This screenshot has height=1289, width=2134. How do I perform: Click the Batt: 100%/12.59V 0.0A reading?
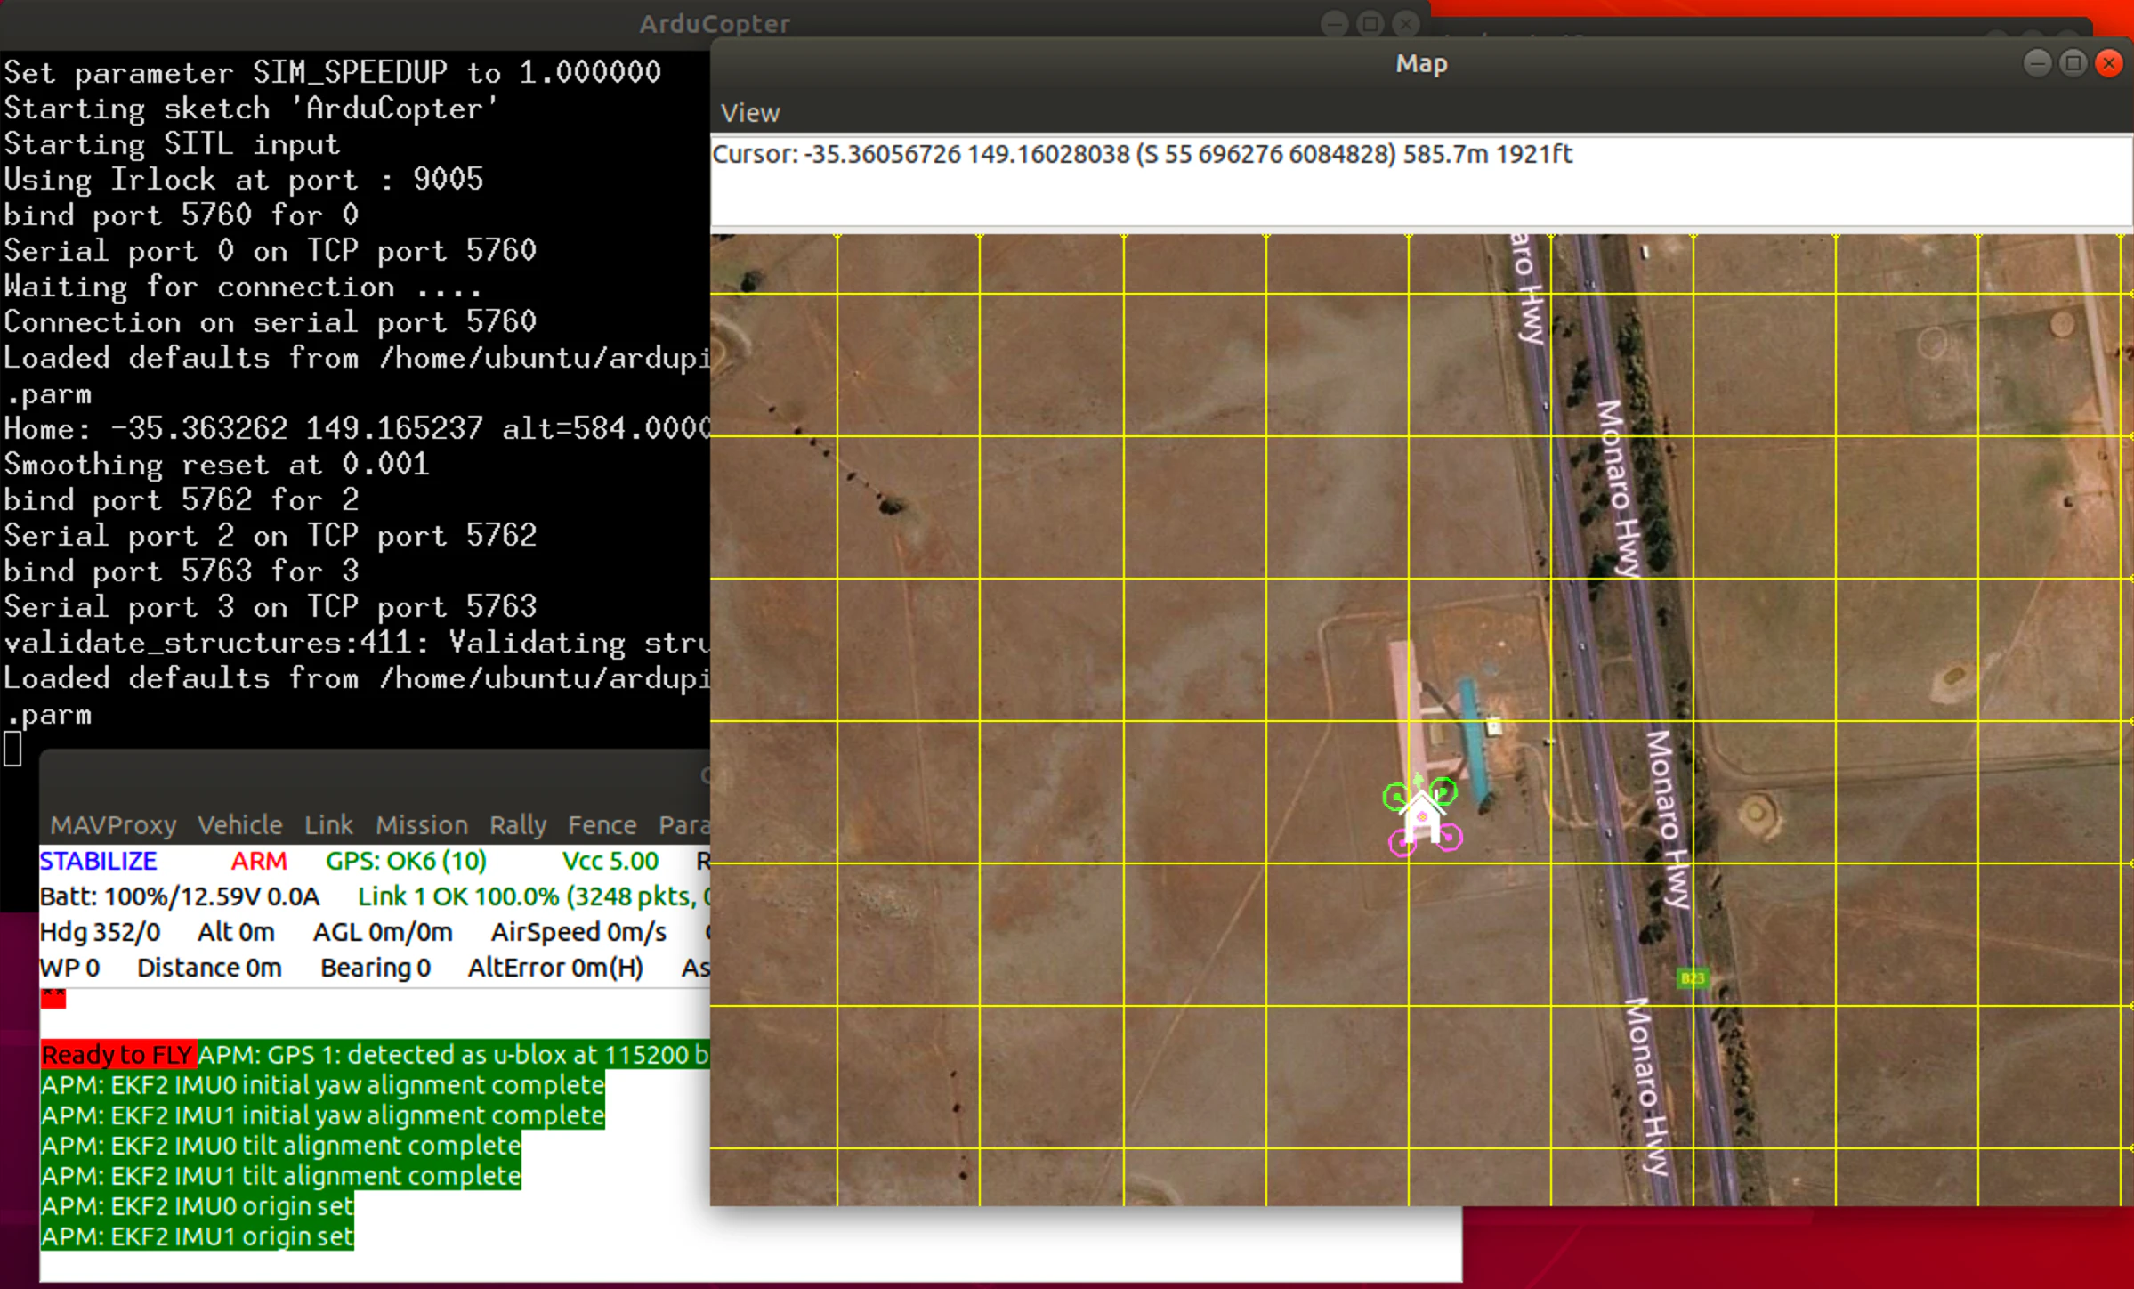point(180,896)
